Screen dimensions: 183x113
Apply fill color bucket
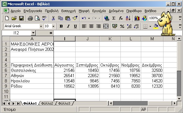pyautogui.click(x=156, y=27)
